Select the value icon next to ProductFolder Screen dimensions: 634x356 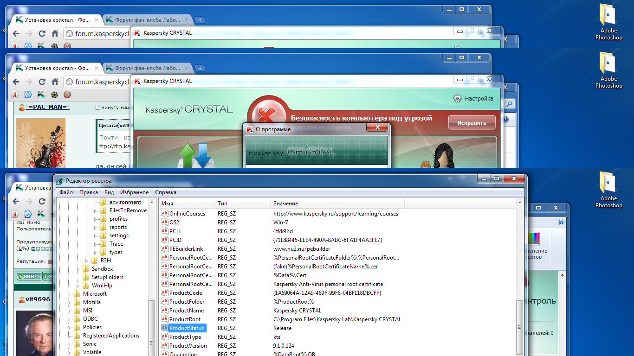[164, 302]
